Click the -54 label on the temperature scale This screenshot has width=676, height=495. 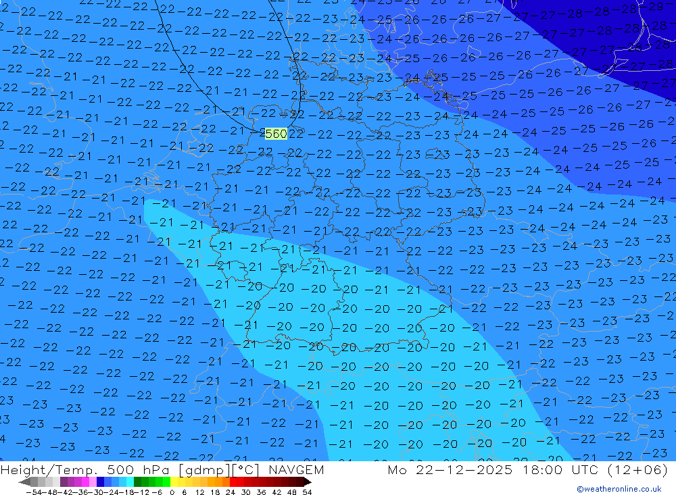(34, 492)
